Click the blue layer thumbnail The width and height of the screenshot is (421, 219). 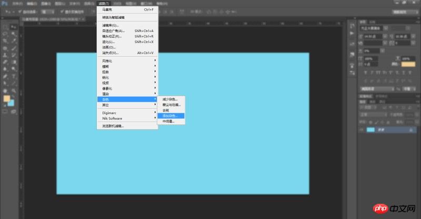[x=371, y=130]
